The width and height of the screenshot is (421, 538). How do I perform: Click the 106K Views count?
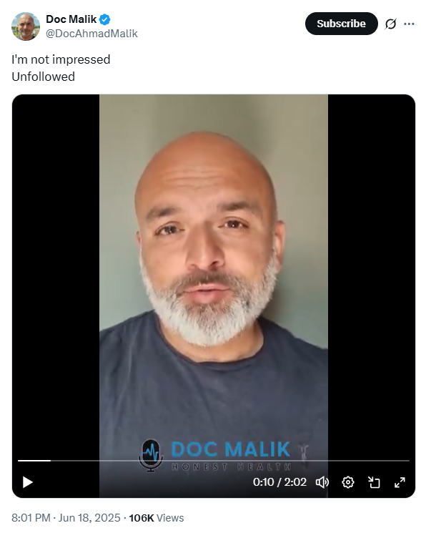157,517
